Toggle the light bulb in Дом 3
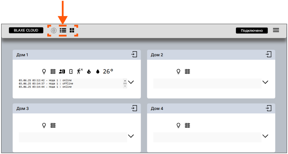 44,125
